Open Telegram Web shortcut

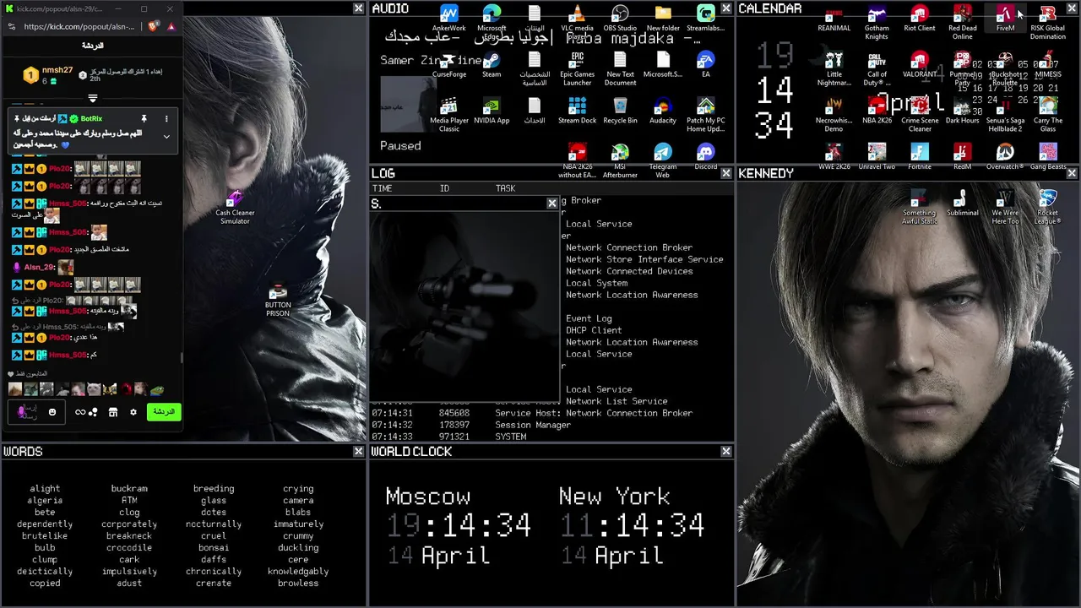tap(663, 160)
